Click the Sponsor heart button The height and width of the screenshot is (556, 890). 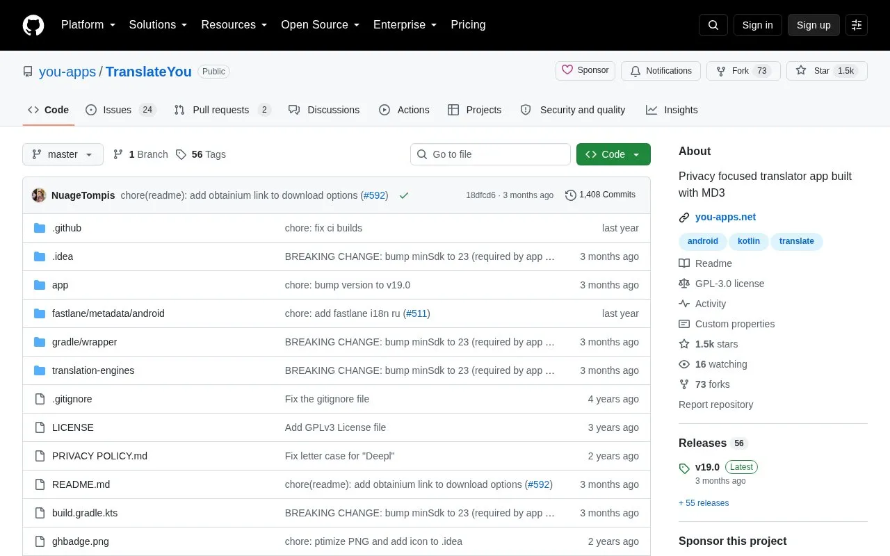[585, 71]
